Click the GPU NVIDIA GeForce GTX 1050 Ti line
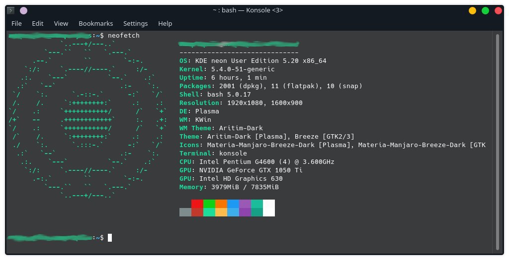Screen dimensions: 509x260 (241, 170)
